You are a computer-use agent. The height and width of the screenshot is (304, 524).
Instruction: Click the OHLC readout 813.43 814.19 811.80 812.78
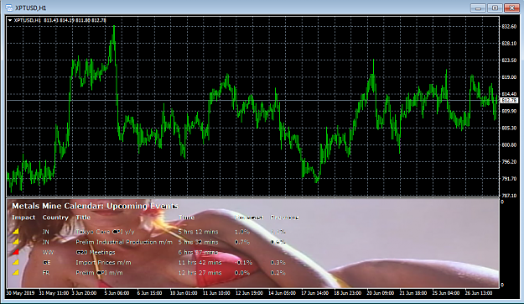(x=75, y=20)
